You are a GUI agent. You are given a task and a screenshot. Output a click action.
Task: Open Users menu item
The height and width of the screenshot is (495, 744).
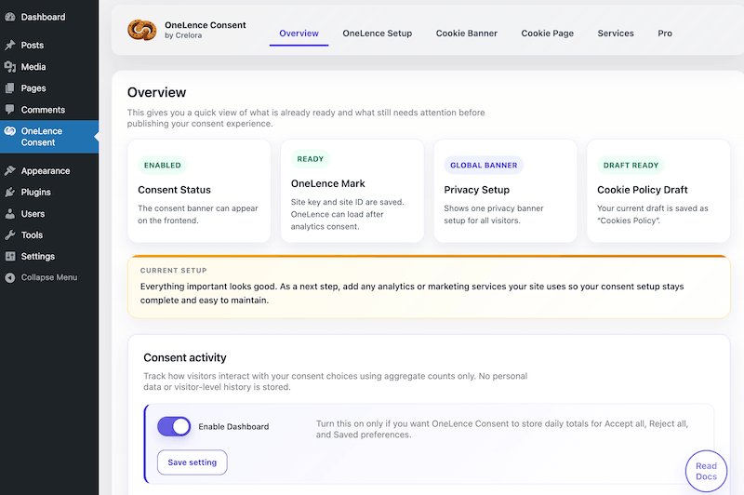[x=33, y=214]
